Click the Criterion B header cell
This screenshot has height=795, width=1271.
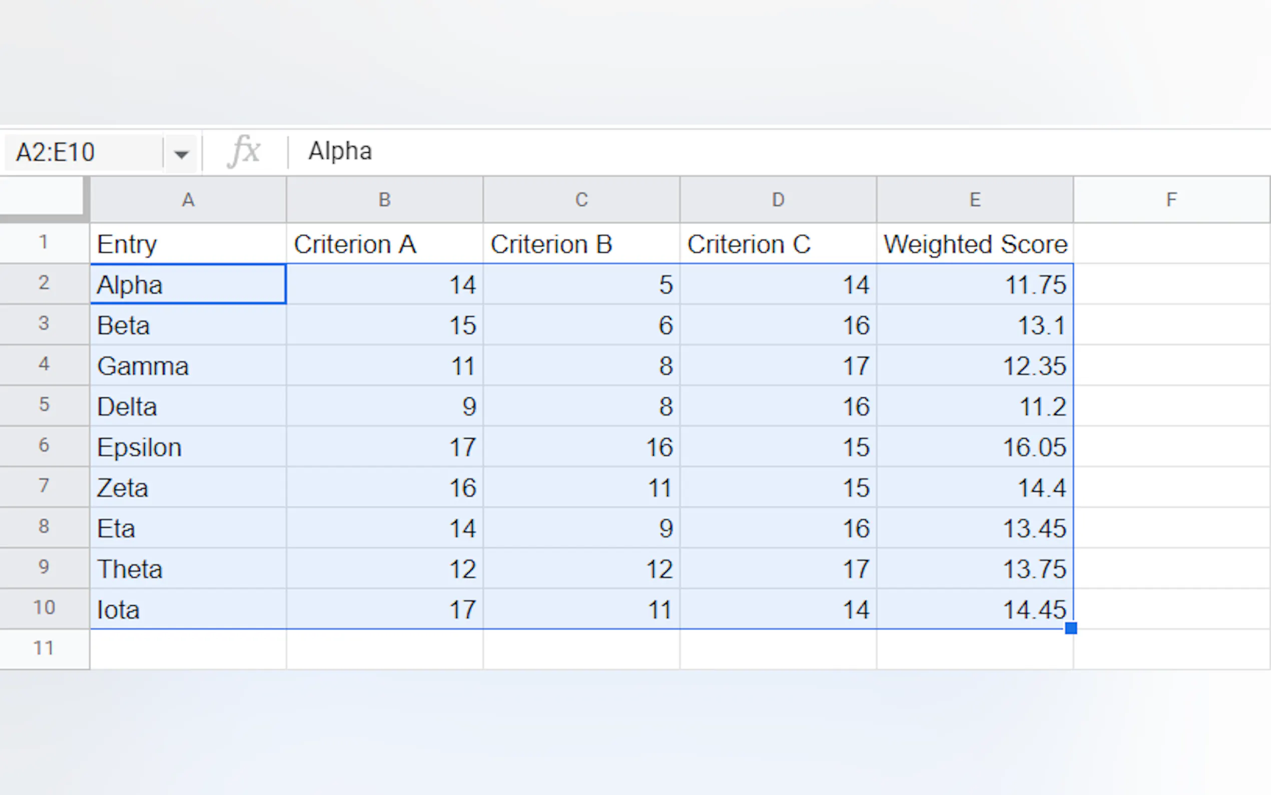pyautogui.click(x=581, y=244)
